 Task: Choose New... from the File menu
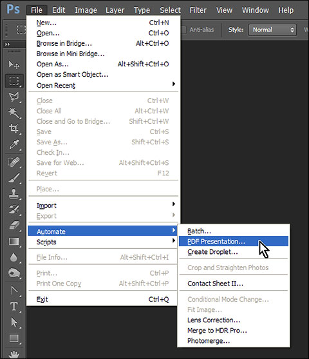tap(103, 23)
